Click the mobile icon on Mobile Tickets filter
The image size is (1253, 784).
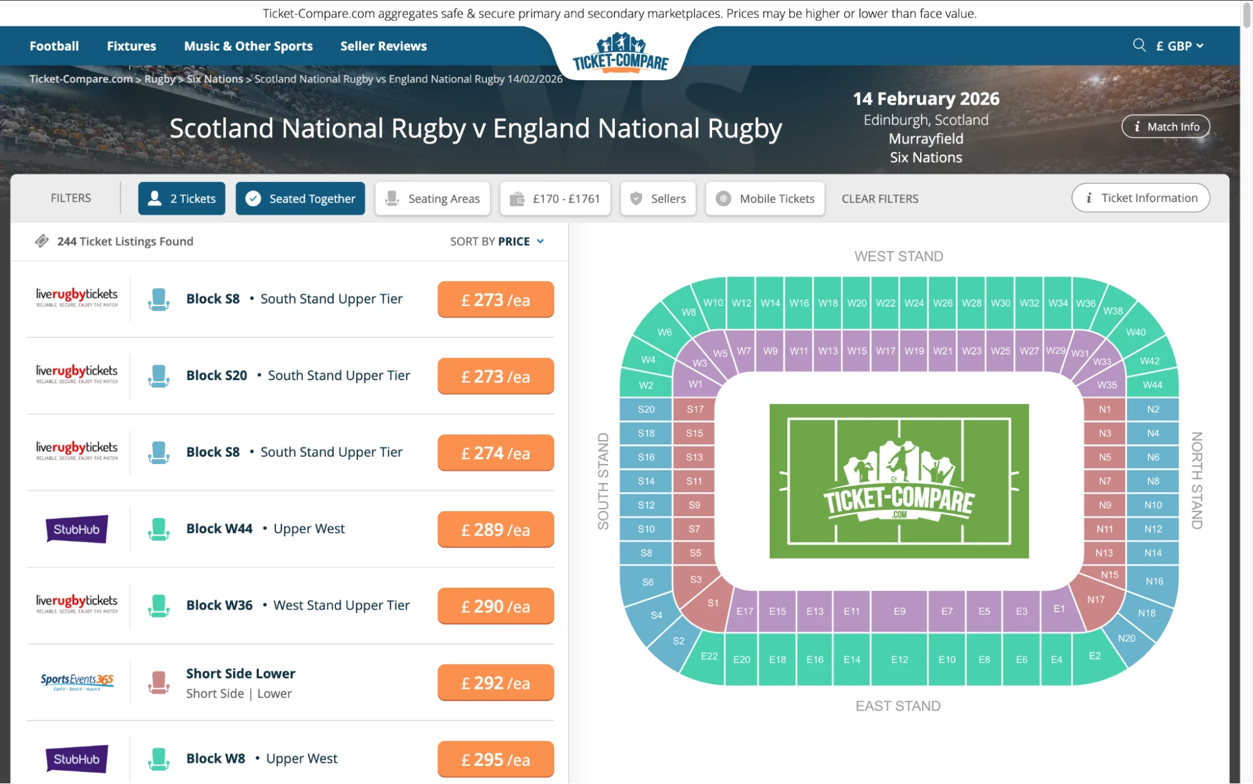click(x=723, y=198)
